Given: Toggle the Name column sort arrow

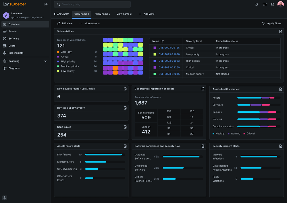Looking at the screenshot, I should point(163,41).
